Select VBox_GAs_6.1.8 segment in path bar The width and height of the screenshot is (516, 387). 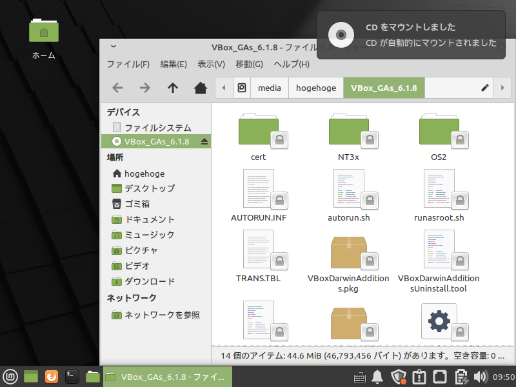384,88
